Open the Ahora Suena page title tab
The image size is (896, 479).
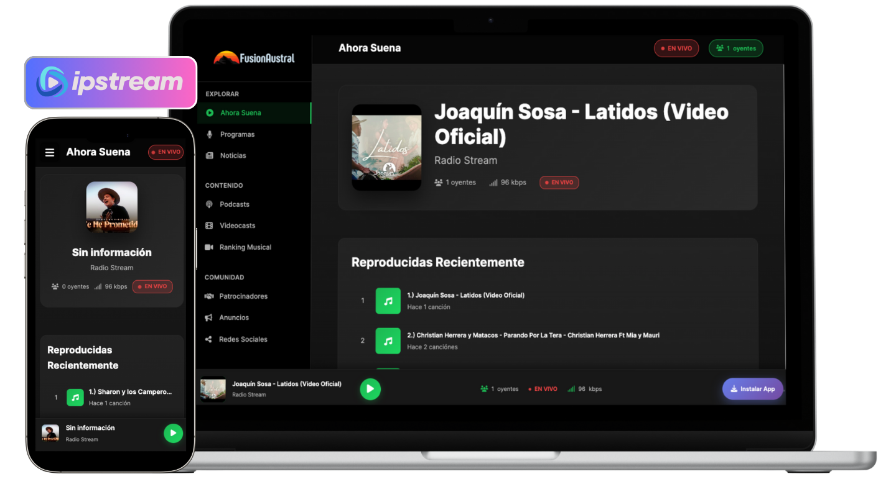pos(369,48)
